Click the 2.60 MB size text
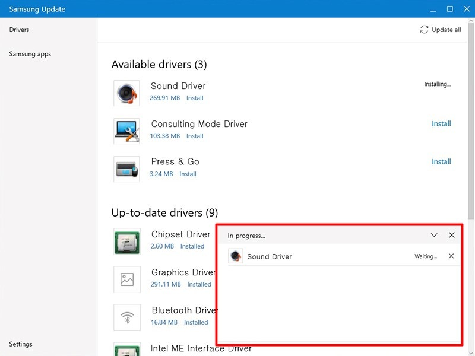This screenshot has width=475, height=356. (162, 246)
